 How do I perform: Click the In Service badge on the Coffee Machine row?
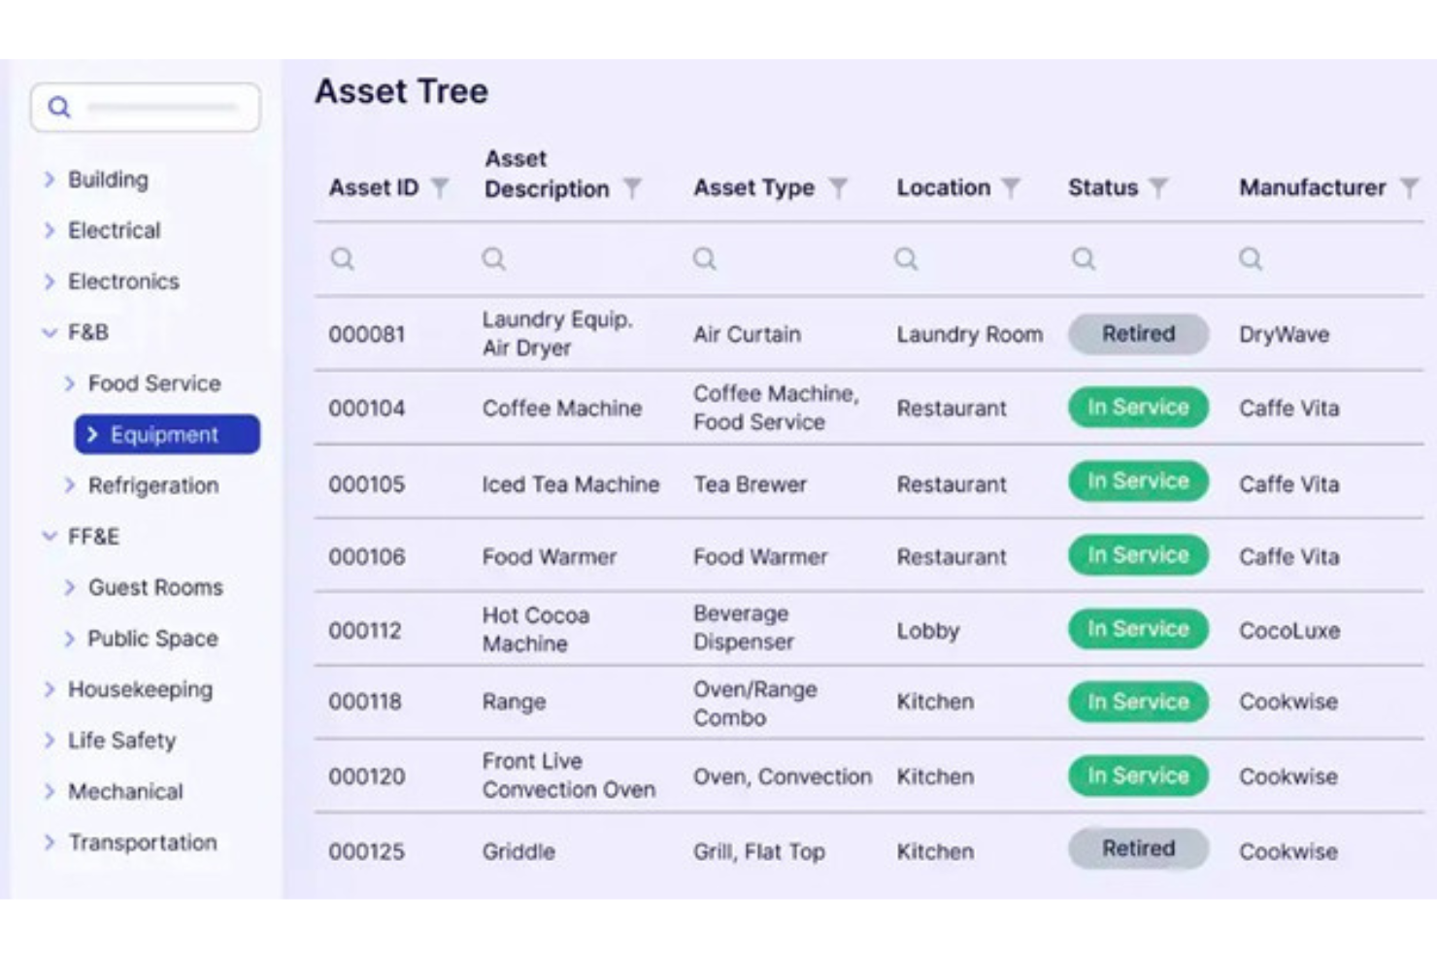1137,408
